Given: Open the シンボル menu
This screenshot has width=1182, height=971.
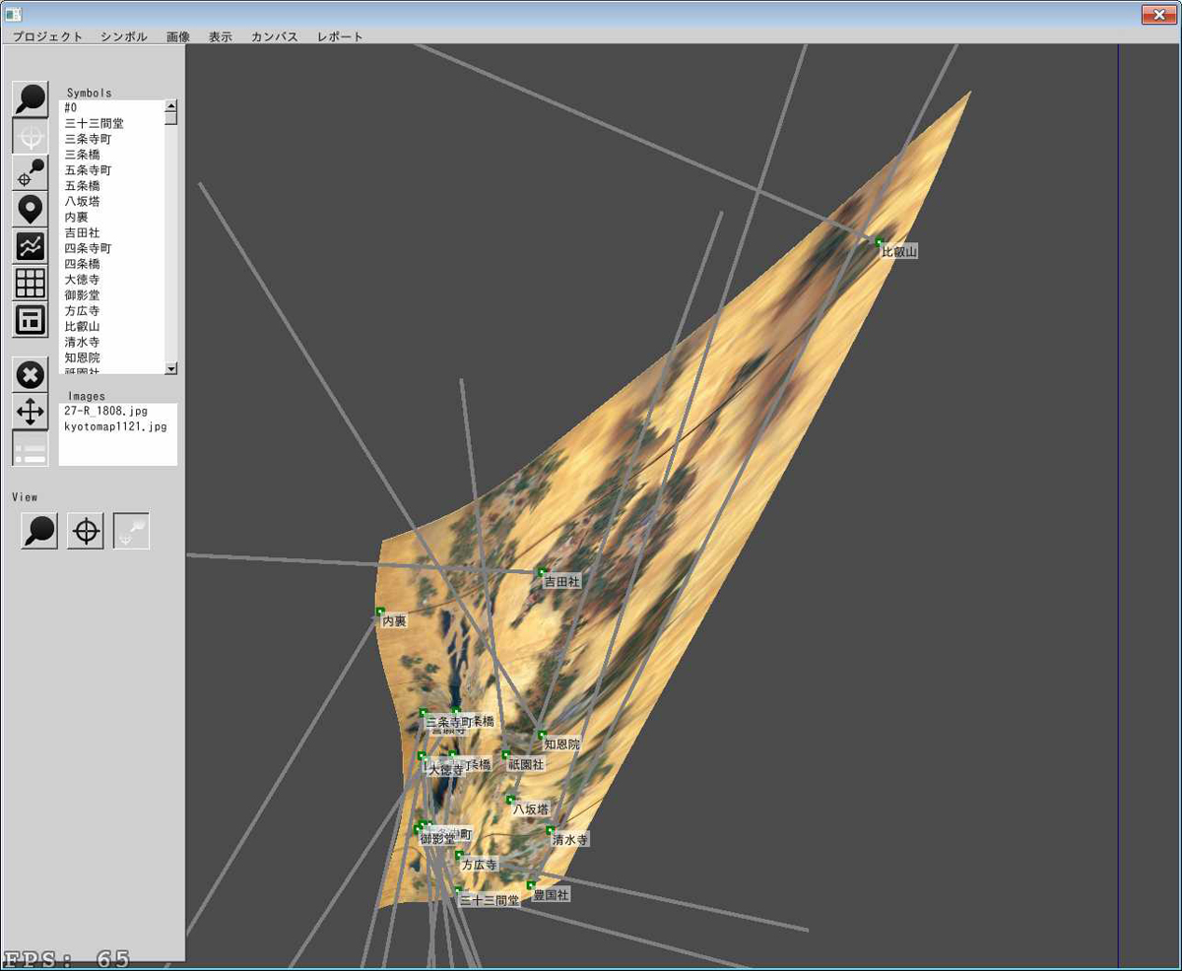Looking at the screenshot, I should click(123, 36).
